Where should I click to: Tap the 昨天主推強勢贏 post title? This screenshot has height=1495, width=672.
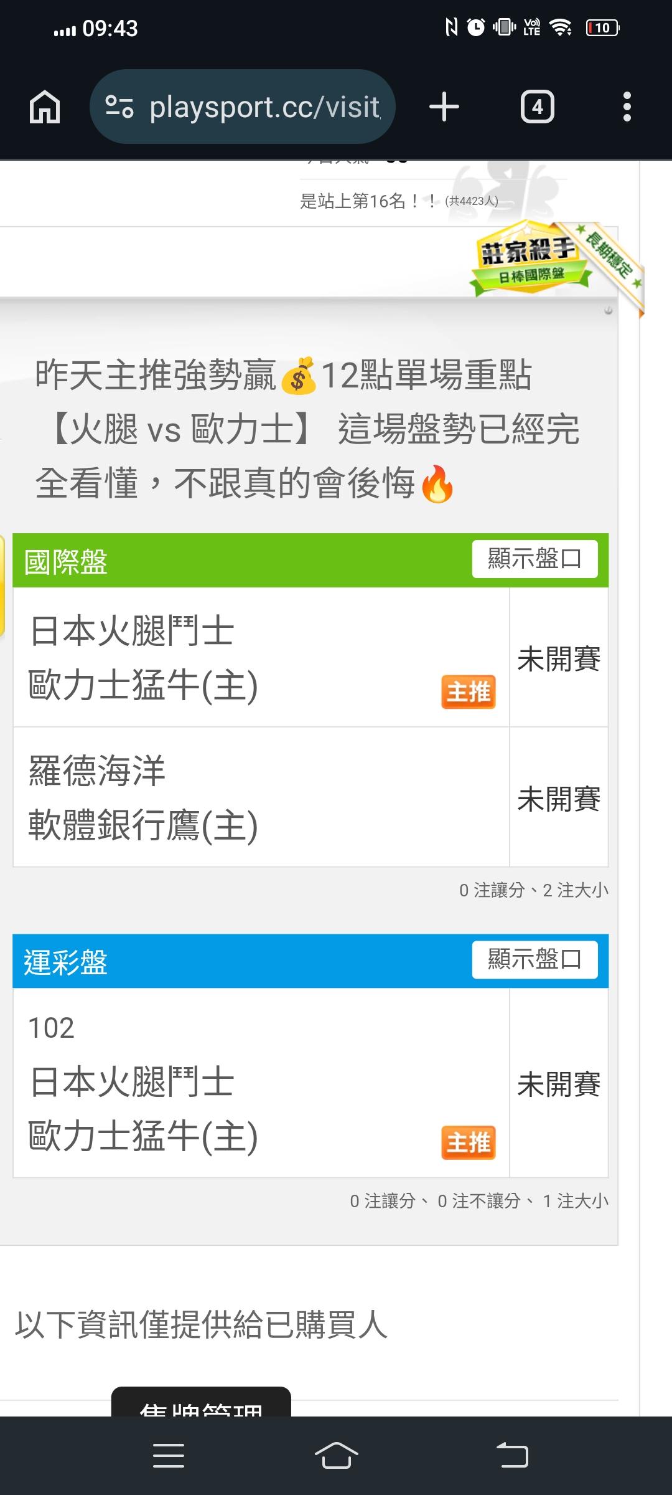click(x=308, y=429)
